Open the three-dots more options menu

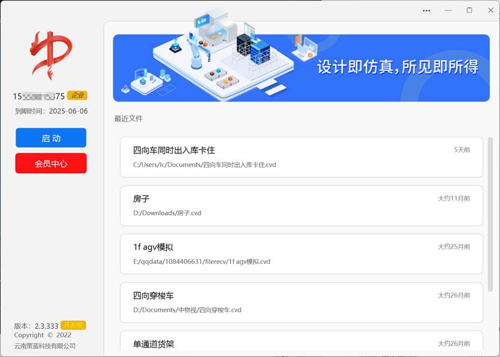coord(427,10)
